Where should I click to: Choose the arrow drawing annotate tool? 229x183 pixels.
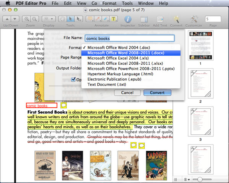98,19
